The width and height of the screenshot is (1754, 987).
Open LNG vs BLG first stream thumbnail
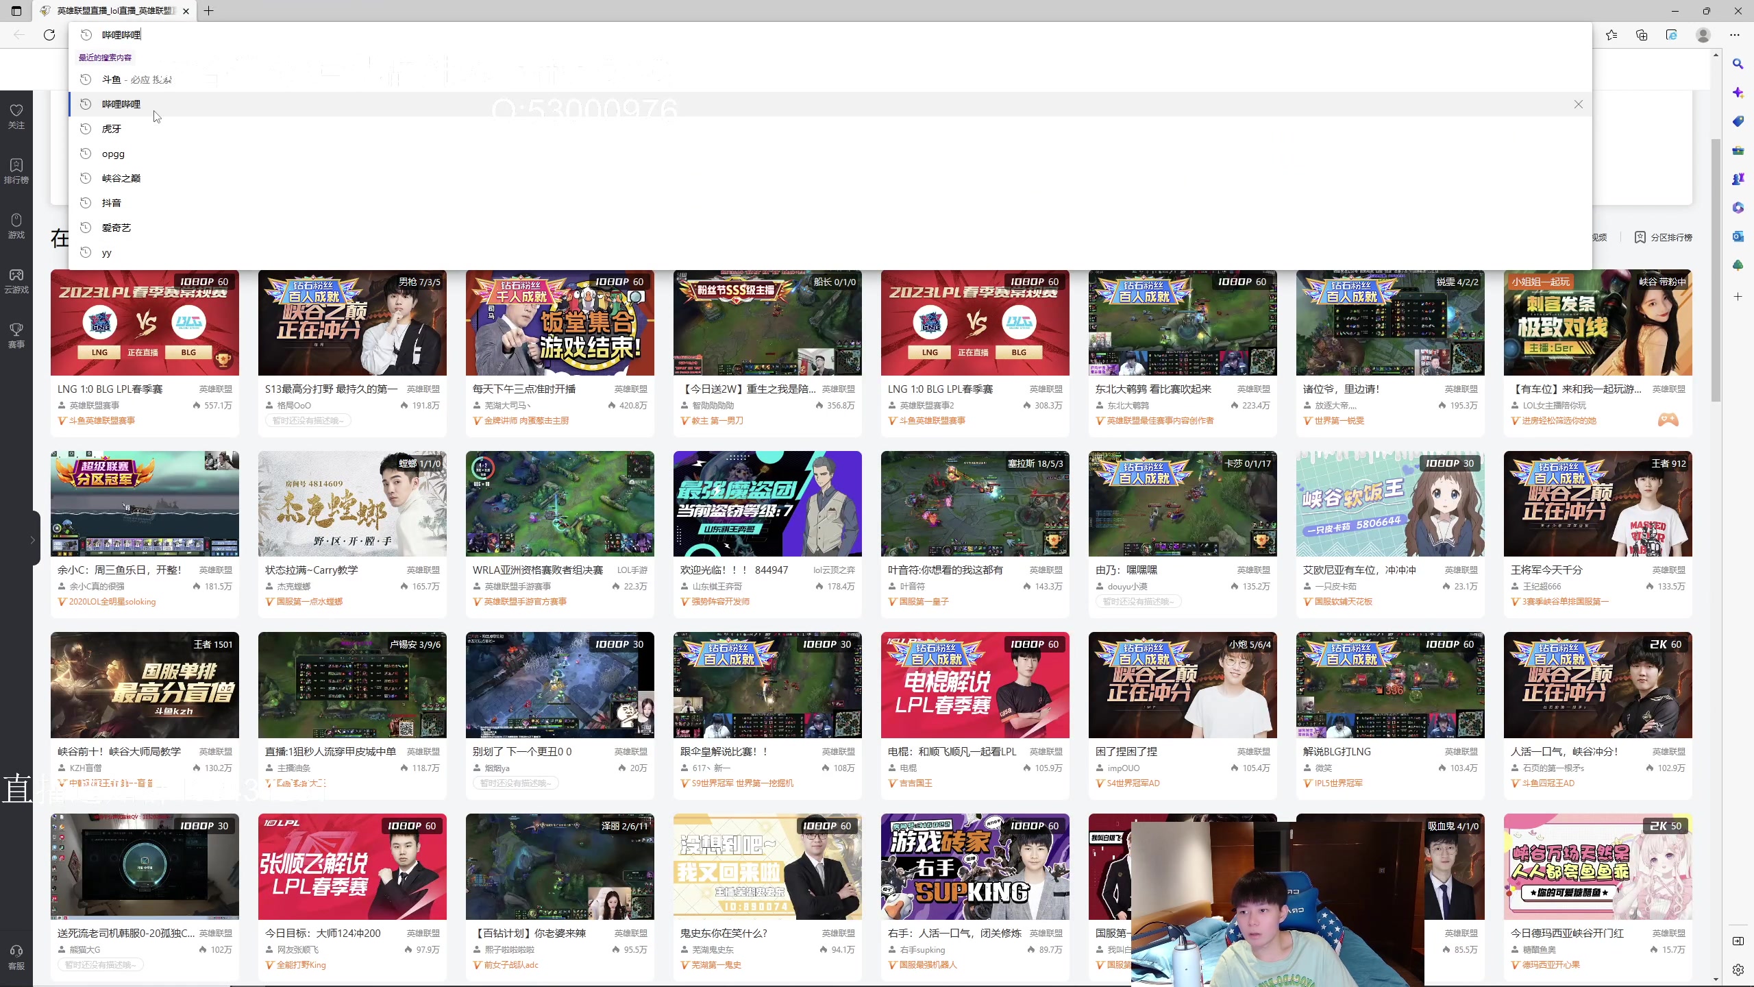tap(145, 323)
